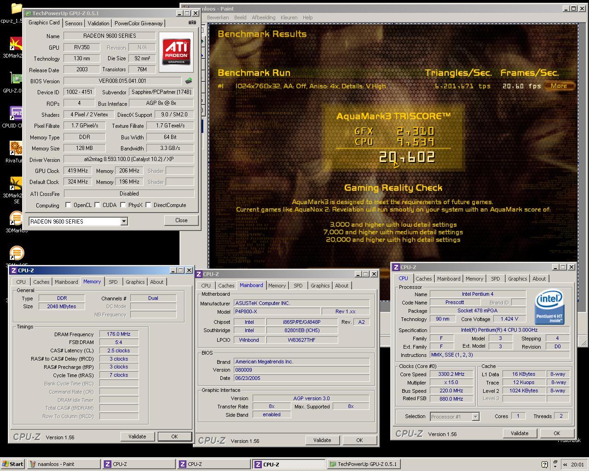This screenshot has width=589, height=471.
Task: Click the CPU-Z Mainboard window title icon
Action: point(199,274)
